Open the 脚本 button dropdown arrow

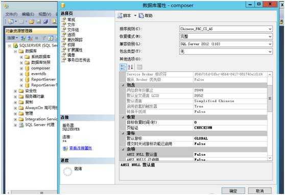click(x=135, y=16)
